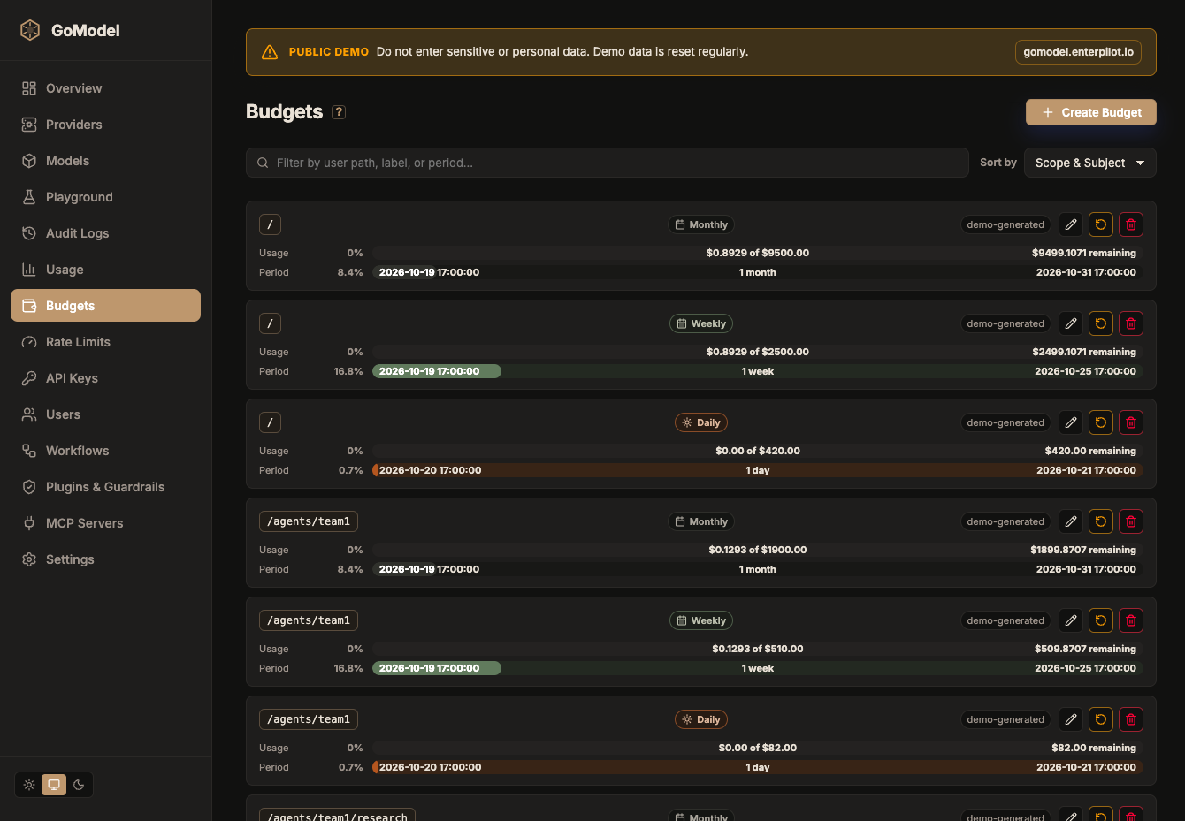The image size is (1185, 821).
Task: Delete the root Weekly budget
Action: 1131,323
